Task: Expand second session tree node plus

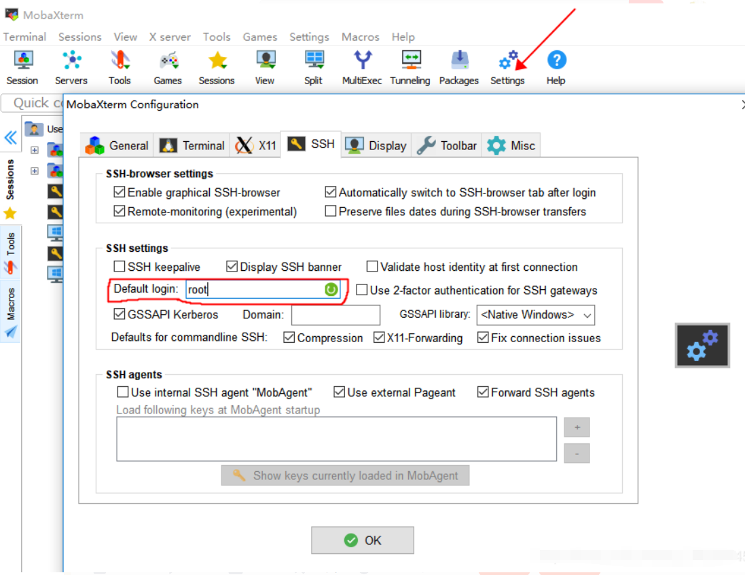Action: click(35, 171)
